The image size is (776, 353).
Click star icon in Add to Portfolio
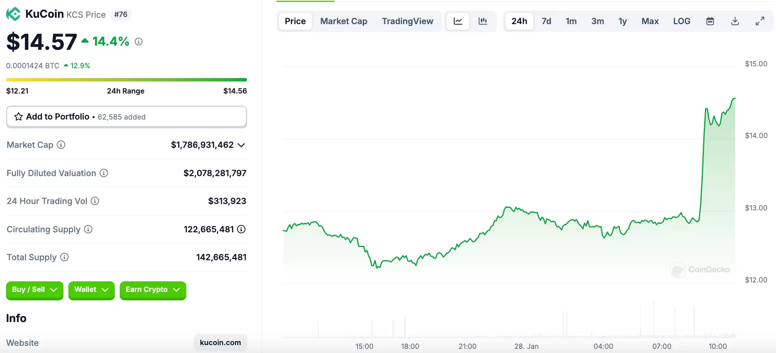[19, 117]
